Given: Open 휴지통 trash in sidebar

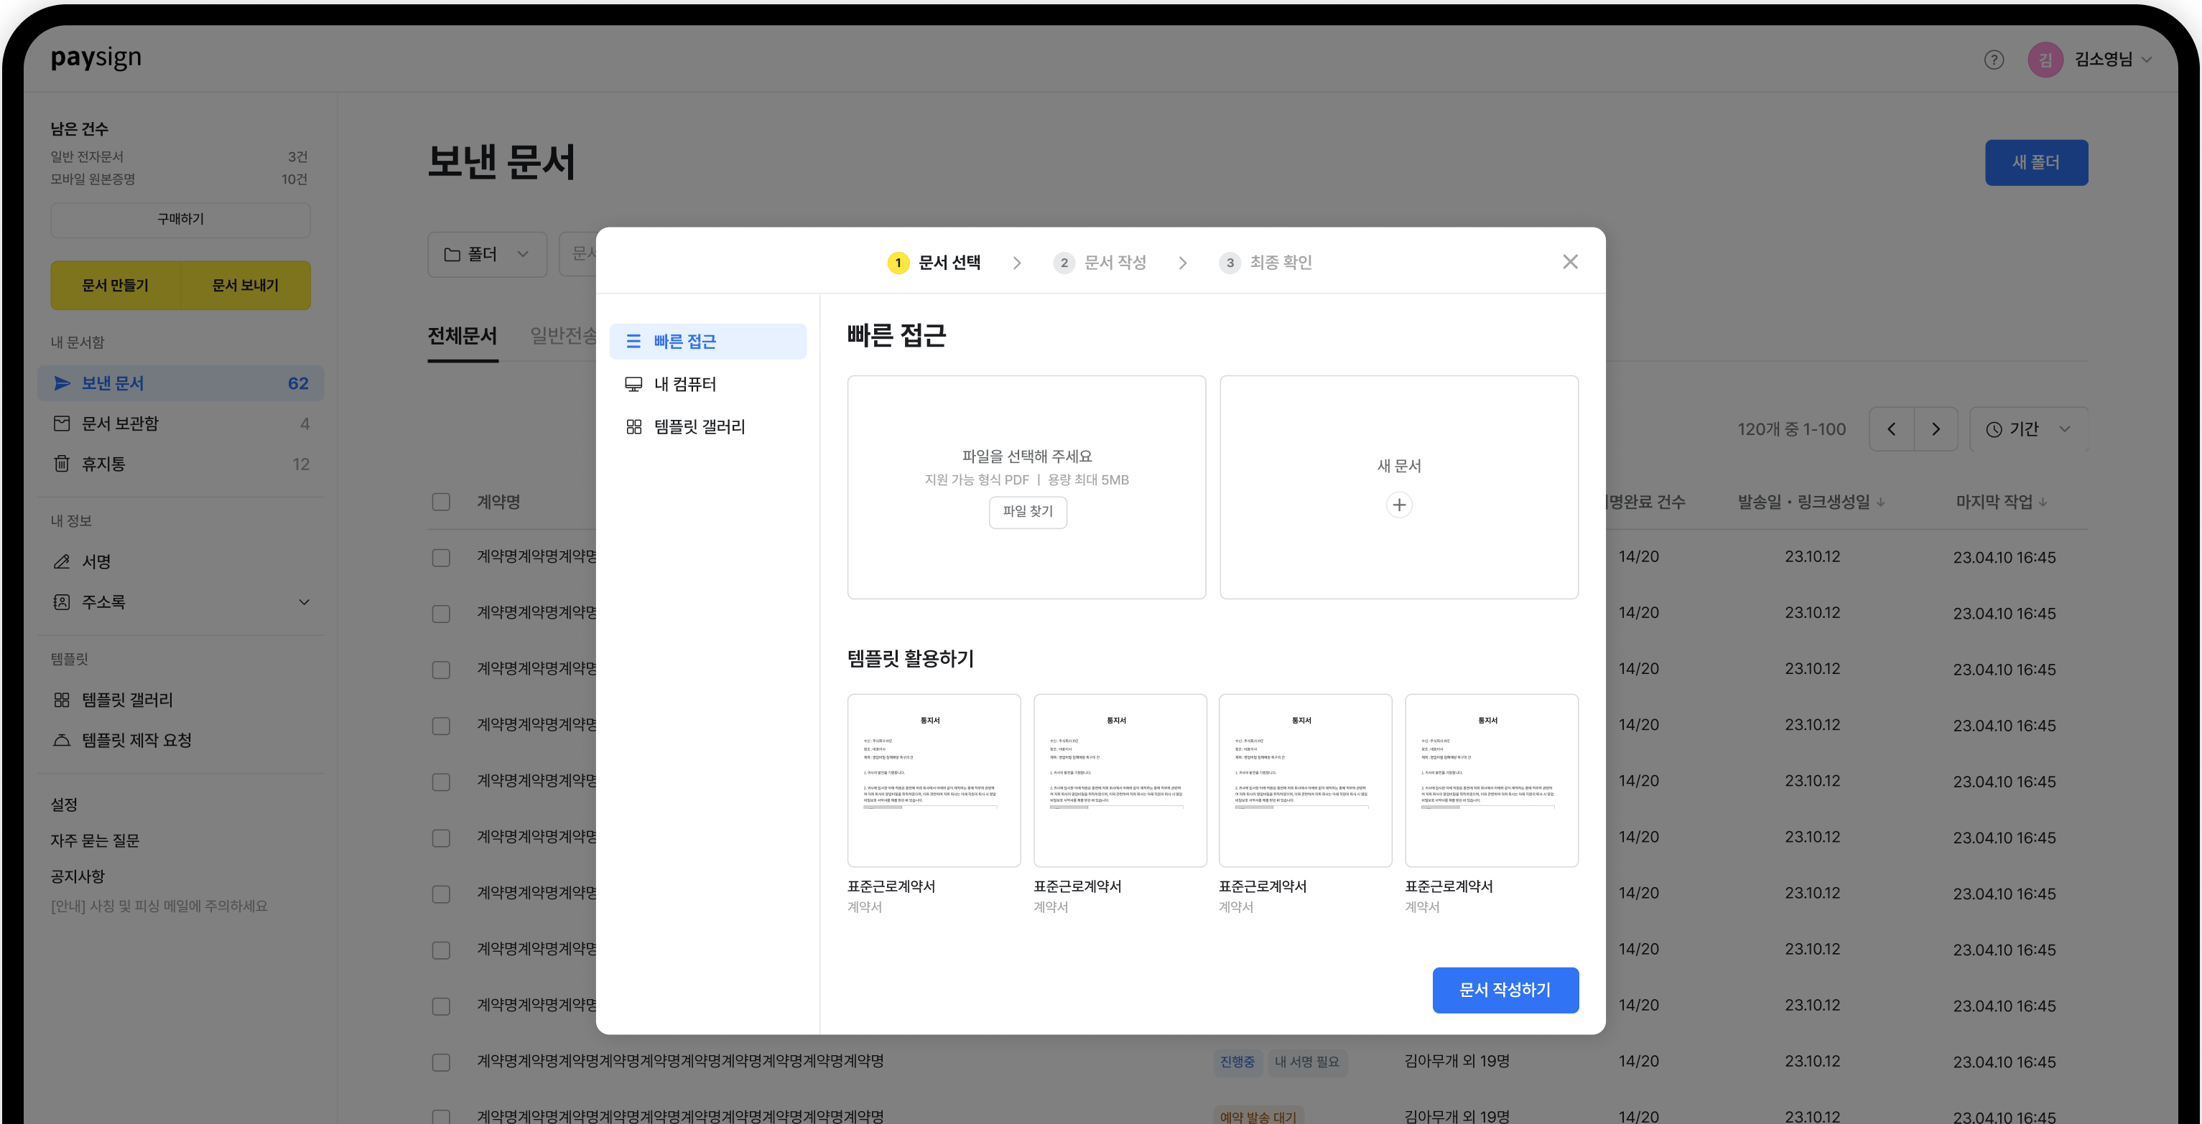Looking at the screenshot, I should tap(103, 464).
